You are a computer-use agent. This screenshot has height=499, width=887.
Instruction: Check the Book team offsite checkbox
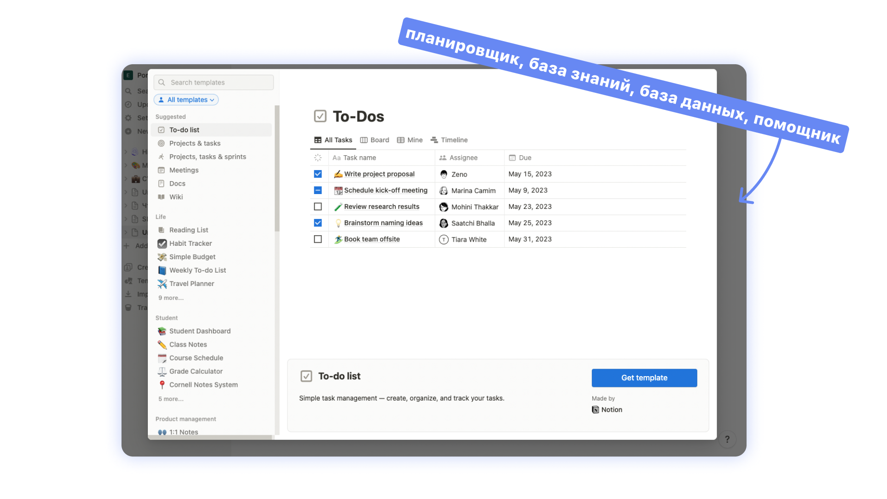pos(318,239)
